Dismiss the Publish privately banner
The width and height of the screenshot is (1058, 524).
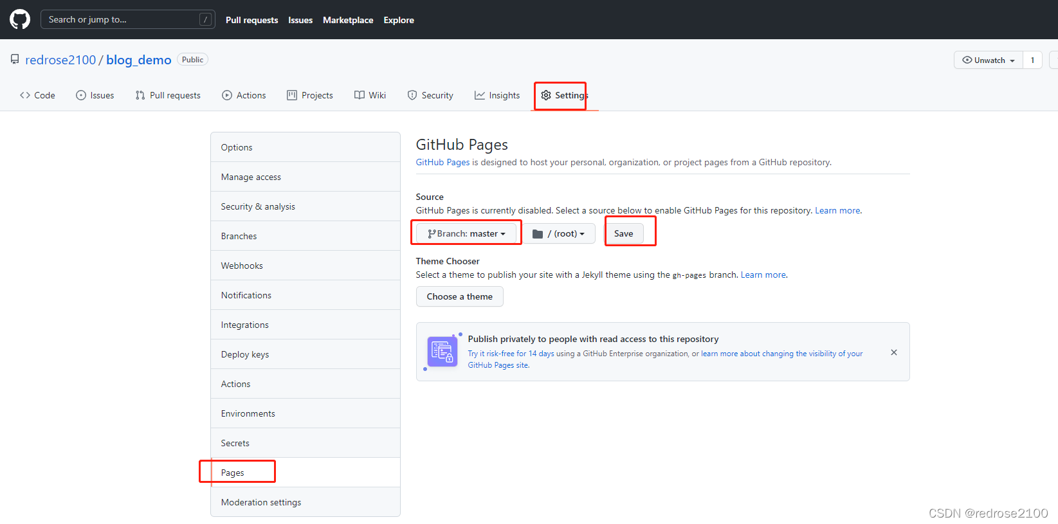coord(893,352)
